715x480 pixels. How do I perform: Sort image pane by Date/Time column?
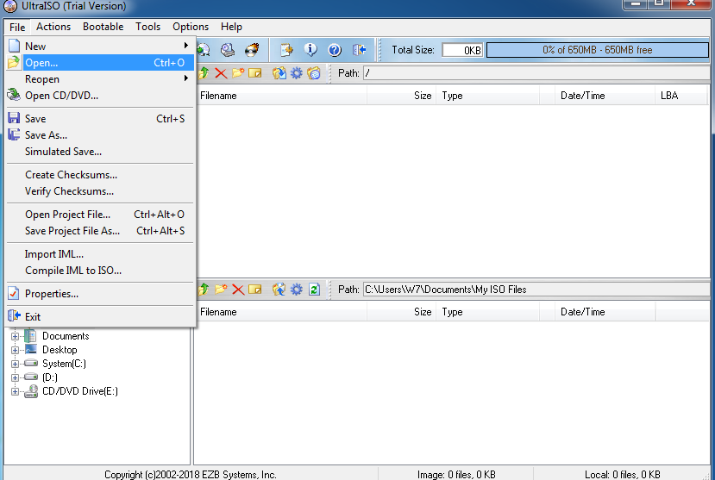pos(605,95)
